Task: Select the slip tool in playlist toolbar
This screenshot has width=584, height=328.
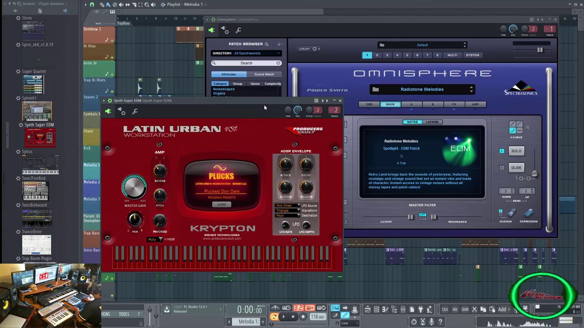Action: (127, 5)
